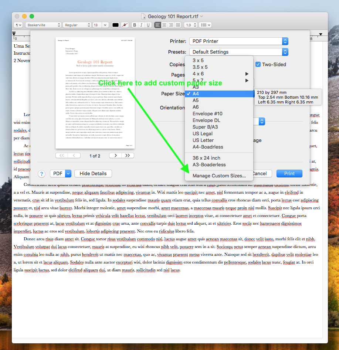Jump to the last preview page
Screen dimensions: 339x350
[x=128, y=156]
